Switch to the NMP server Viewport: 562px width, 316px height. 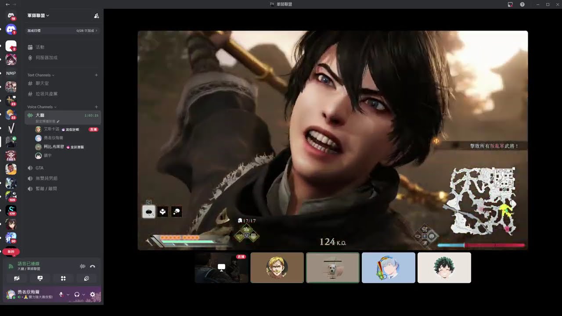tap(11, 73)
